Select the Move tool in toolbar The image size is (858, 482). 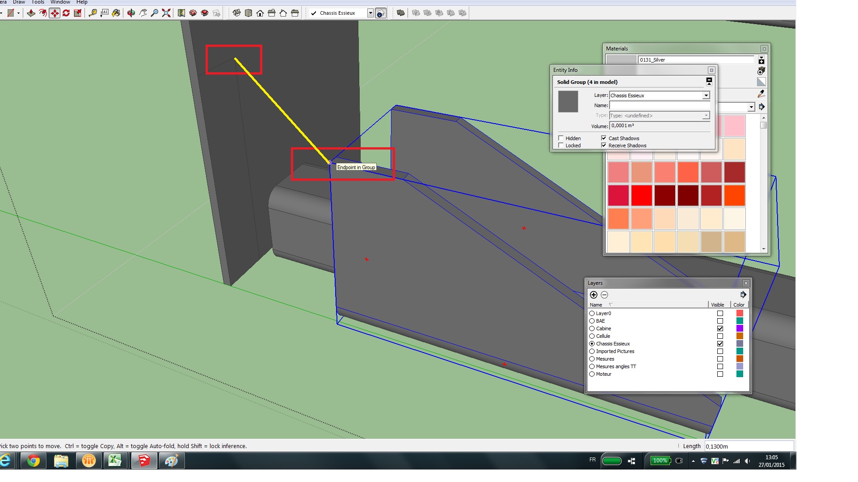click(x=55, y=13)
